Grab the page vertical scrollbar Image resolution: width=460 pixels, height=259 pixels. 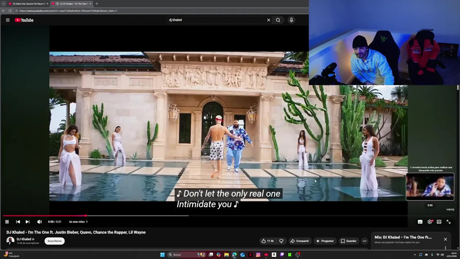pyautogui.click(x=458, y=88)
